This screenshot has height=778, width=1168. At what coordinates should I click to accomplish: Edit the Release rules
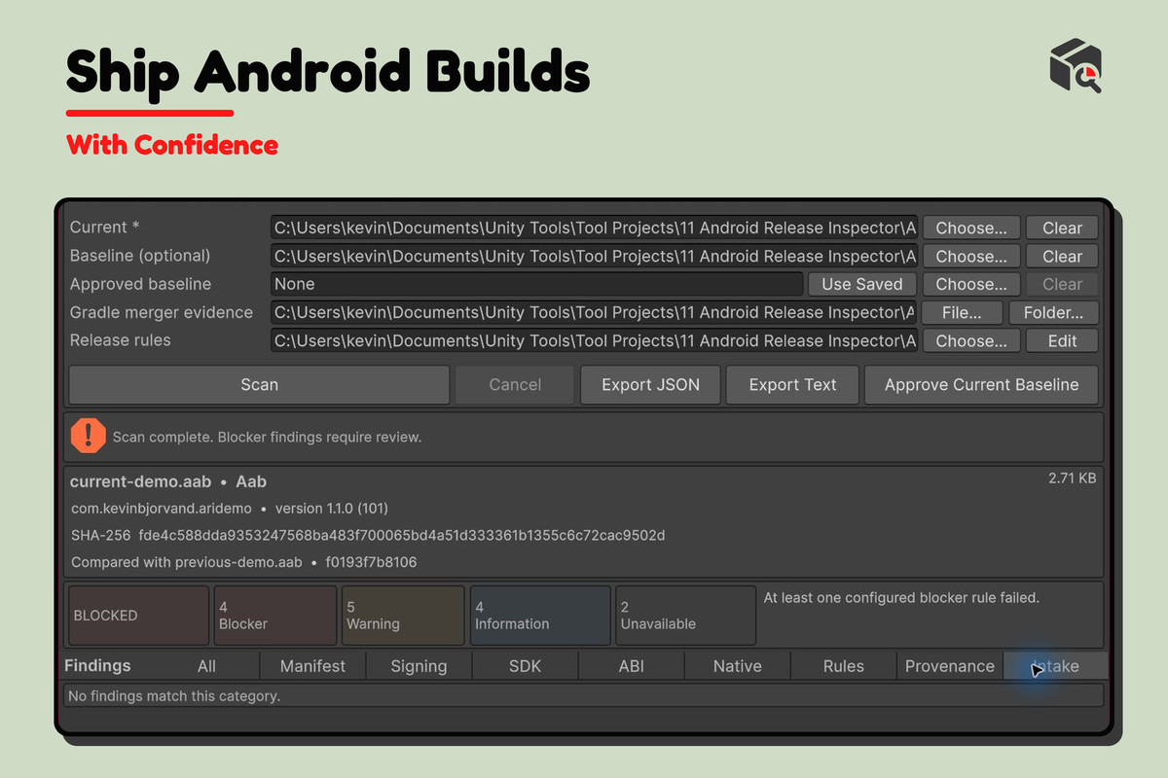[x=1062, y=340]
